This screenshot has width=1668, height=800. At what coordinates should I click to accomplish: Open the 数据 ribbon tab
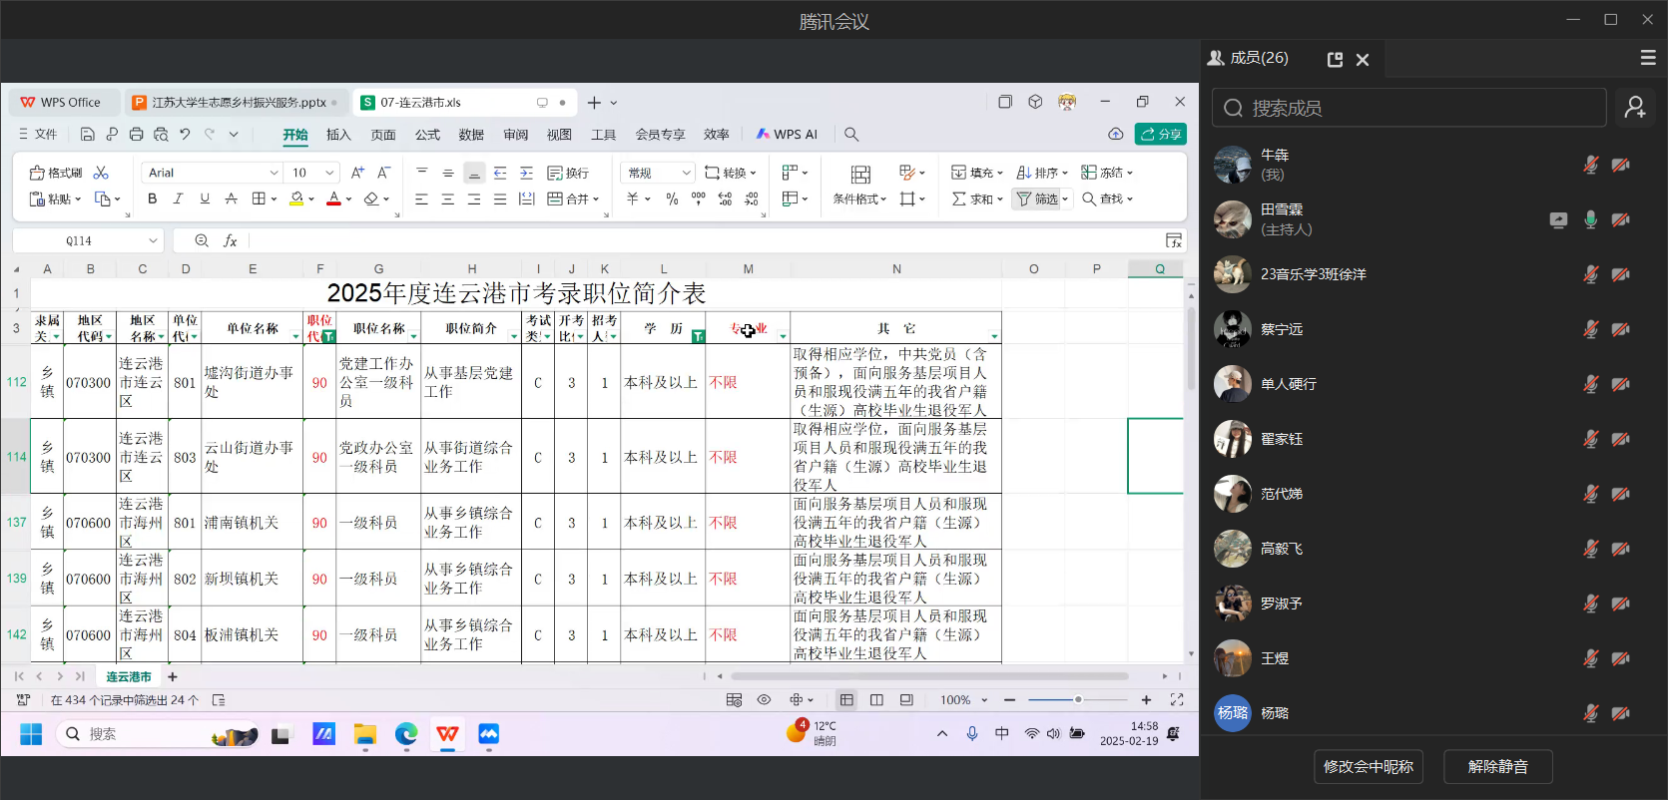(x=471, y=134)
